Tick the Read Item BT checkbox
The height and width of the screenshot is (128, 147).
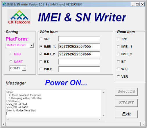pyautogui.click(x=118, y=62)
